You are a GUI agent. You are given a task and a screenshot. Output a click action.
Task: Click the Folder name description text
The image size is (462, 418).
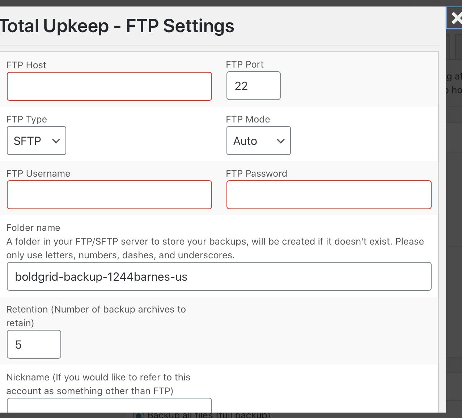pos(215,248)
